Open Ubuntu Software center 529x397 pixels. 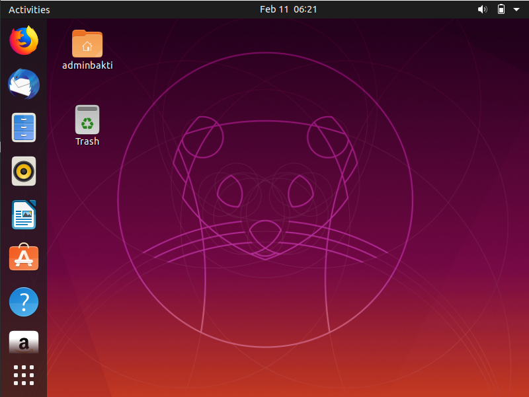(23, 258)
